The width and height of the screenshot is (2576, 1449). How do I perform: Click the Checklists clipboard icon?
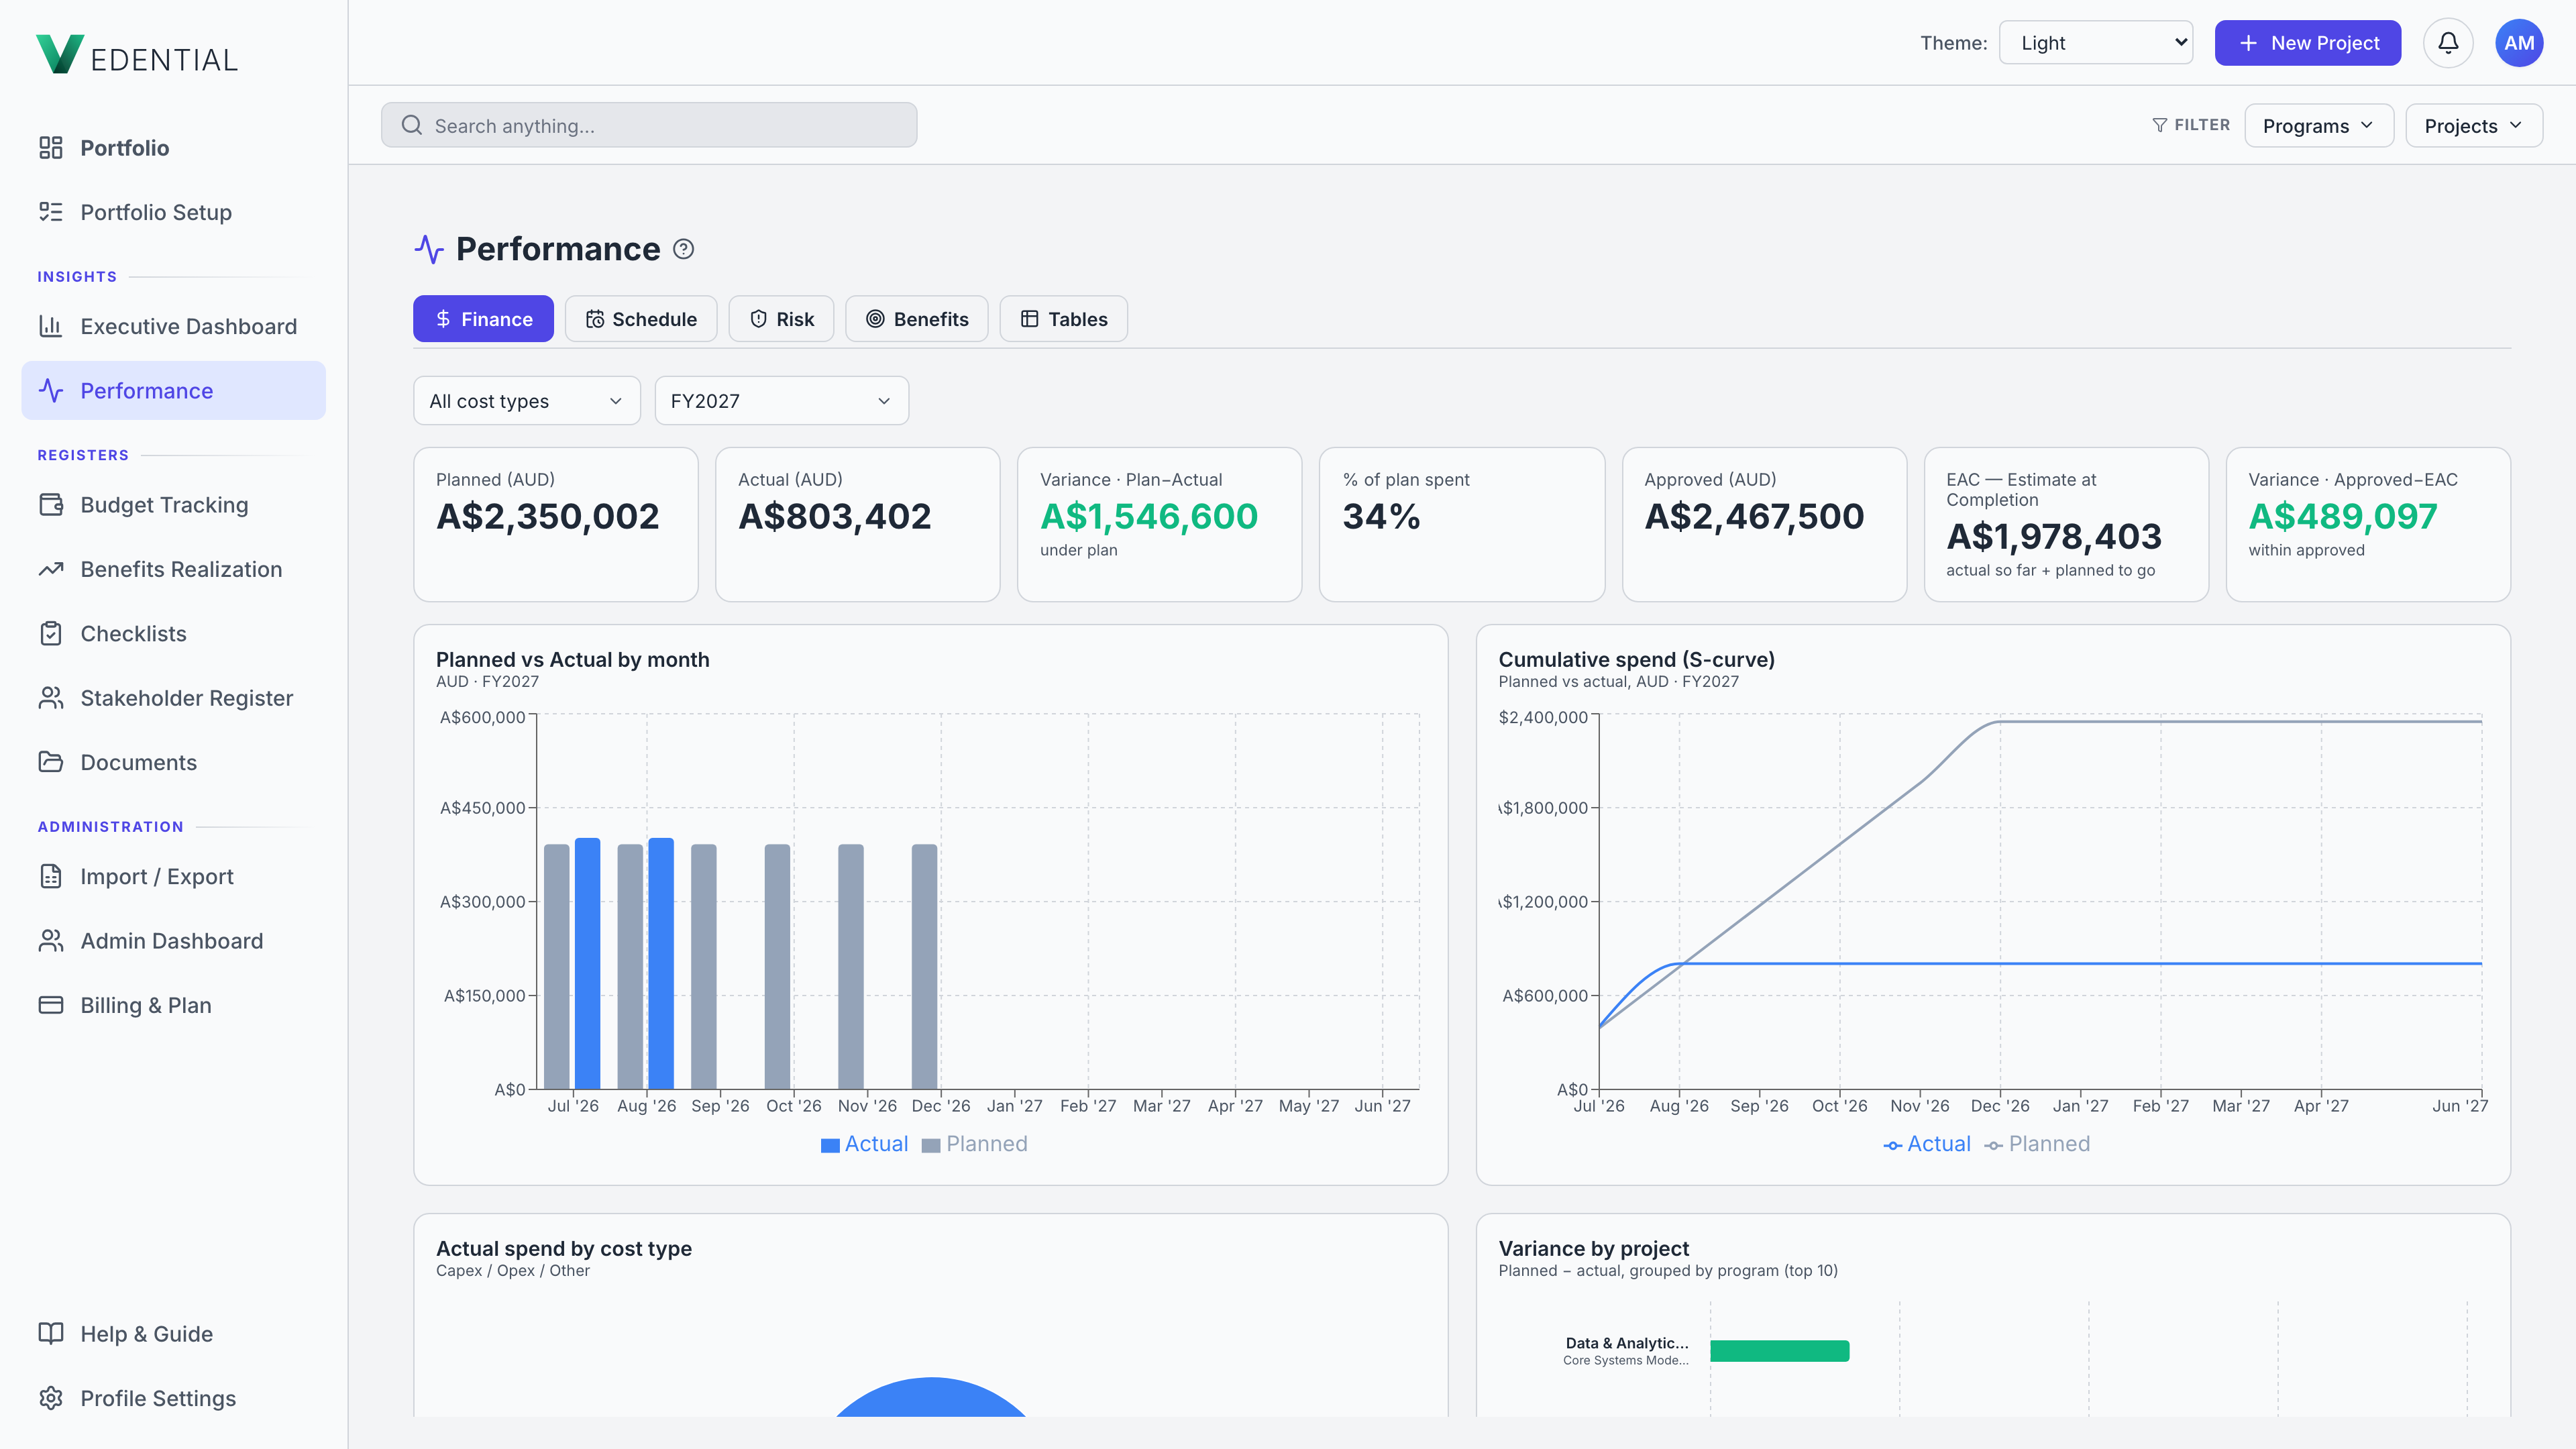click(x=51, y=634)
